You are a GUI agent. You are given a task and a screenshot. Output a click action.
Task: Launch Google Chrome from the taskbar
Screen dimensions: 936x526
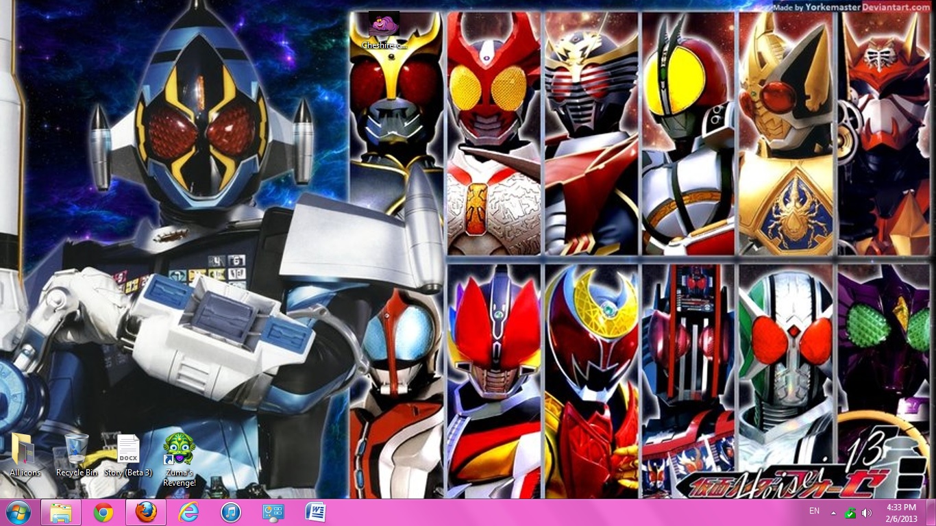point(103,512)
